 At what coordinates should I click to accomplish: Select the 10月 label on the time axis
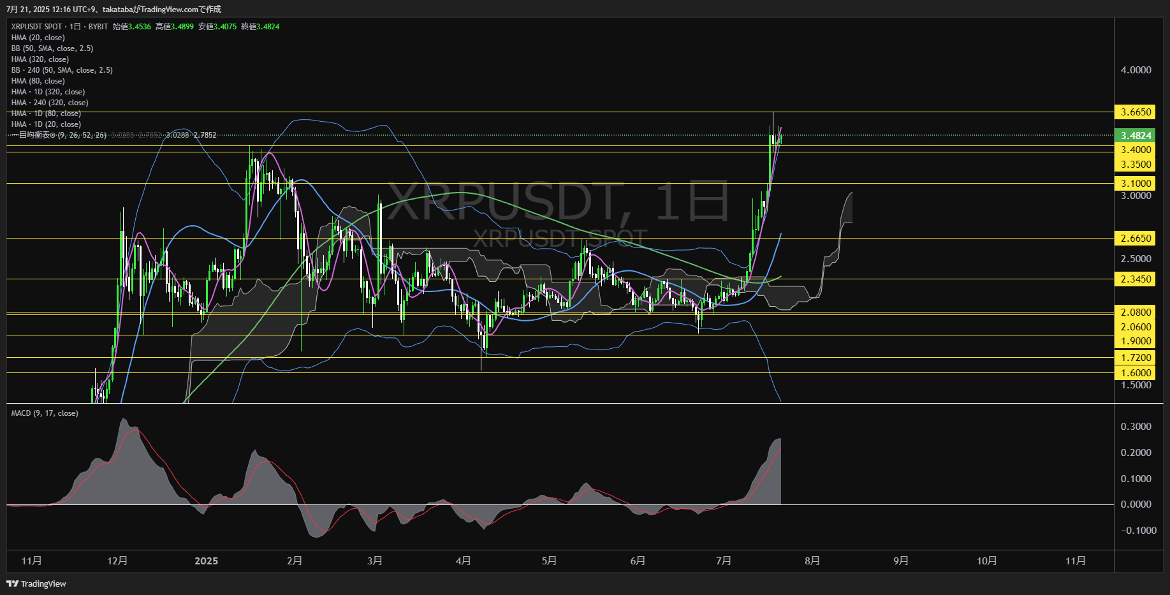pyautogui.click(x=987, y=561)
